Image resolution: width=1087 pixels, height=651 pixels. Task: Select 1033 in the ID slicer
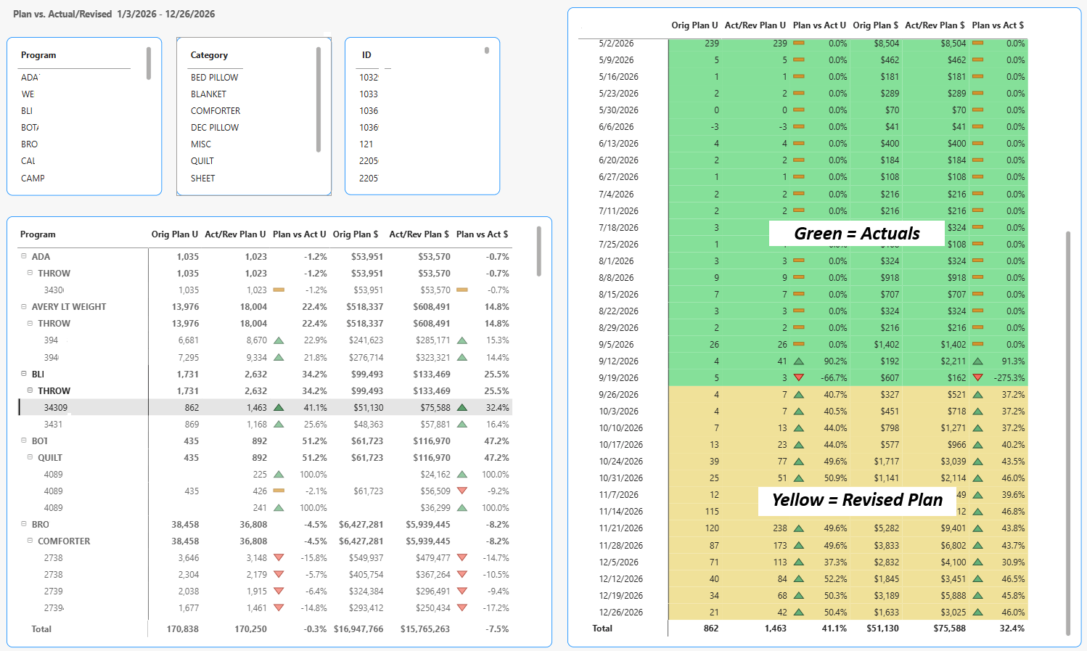click(x=369, y=94)
